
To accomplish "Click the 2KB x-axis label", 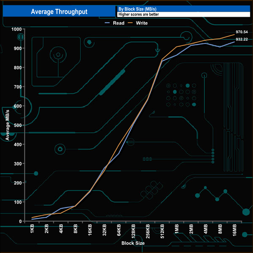I will [47, 228].
